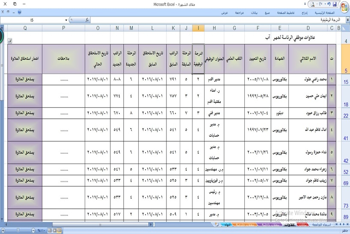
Task: Click inside the Name Box showing I5
Action: [x=32, y=20]
